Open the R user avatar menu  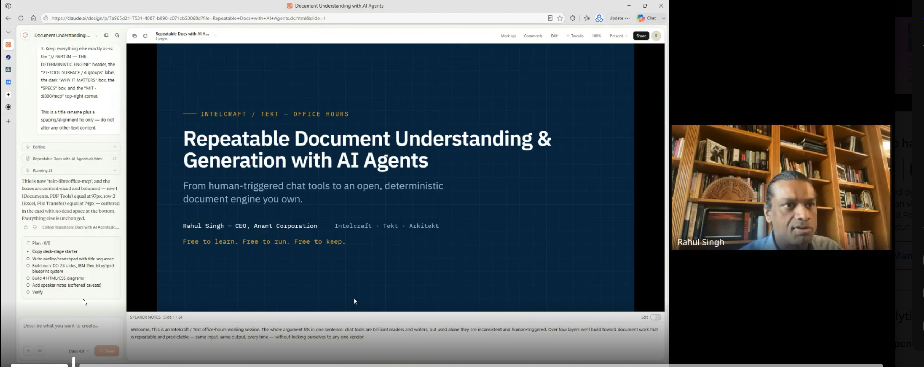coord(656,36)
